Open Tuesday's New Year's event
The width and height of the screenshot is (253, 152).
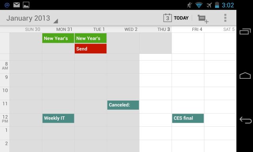(x=91, y=38)
